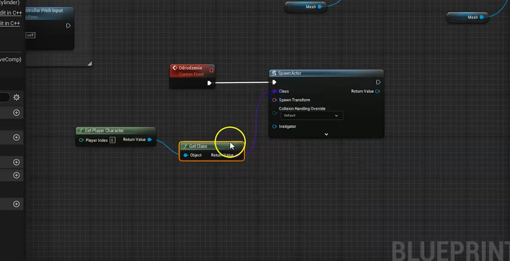Image resolution: width=510 pixels, height=261 pixels.
Task: Click the Get Player Character Return Value pin
Action: pos(150,140)
